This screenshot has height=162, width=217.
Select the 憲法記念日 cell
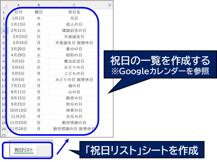(74, 61)
